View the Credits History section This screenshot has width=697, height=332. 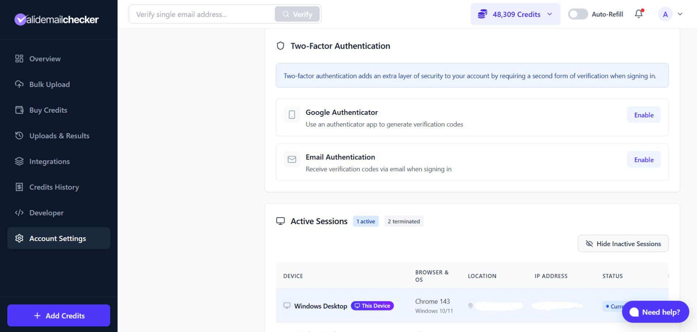54,187
